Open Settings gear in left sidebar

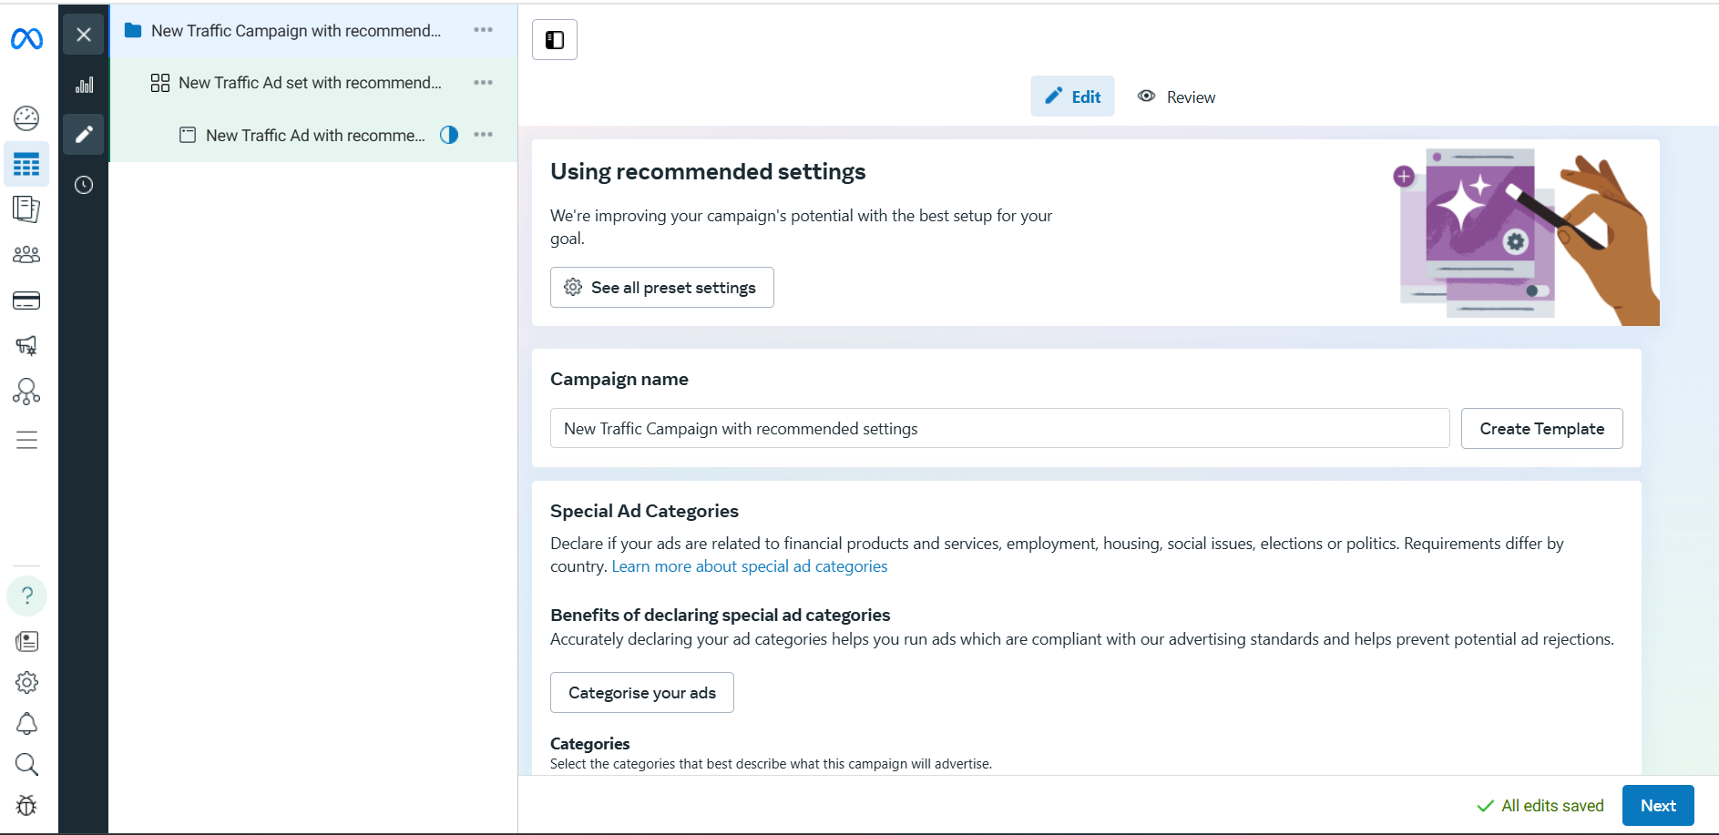(x=26, y=682)
